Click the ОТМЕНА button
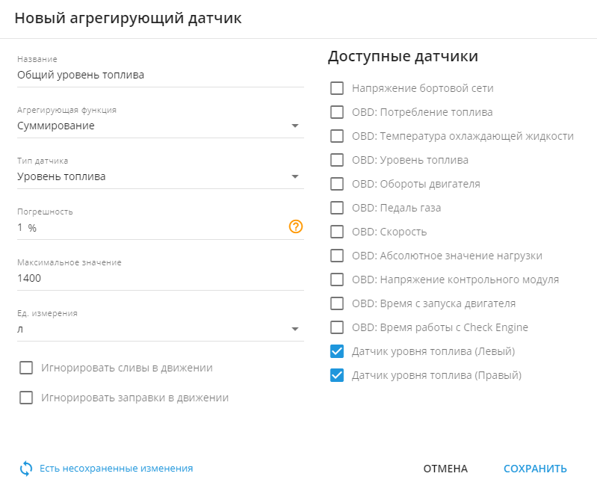 [445, 469]
